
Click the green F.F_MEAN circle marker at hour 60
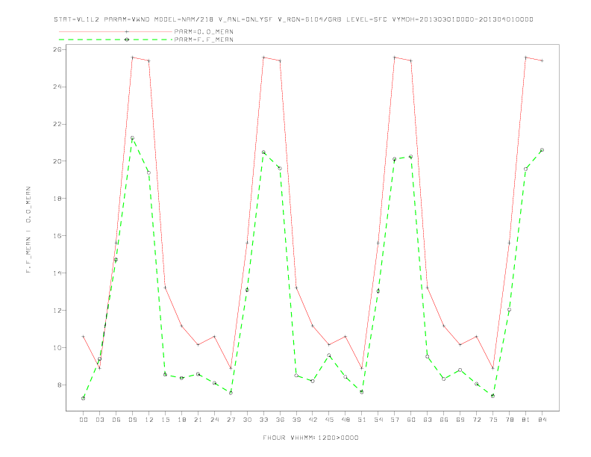(411, 157)
